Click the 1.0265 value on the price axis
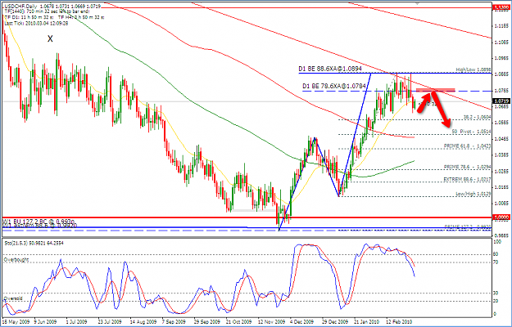This screenshot has width=512, height=327. coord(502,171)
